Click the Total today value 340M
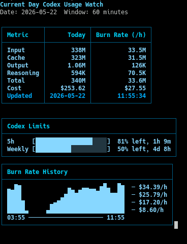 [x=78, y=81]
